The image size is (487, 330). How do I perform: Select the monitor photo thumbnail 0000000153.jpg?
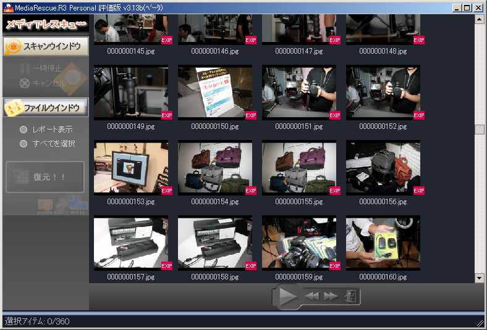(131, 168)
